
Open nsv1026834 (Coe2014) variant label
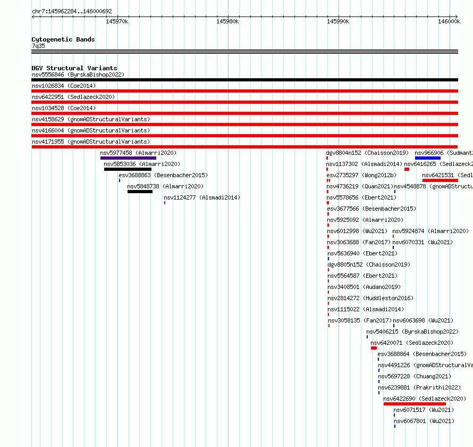[x=64, y=86]
